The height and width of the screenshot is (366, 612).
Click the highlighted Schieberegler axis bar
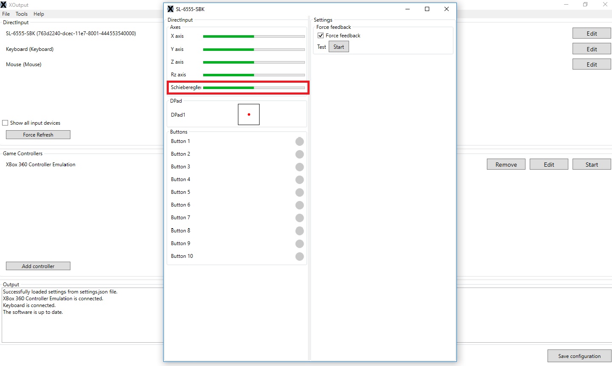[x=254, y=87]
